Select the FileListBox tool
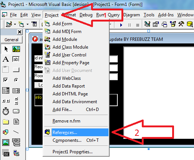This screenshot has height=160, width=194. 16,122
